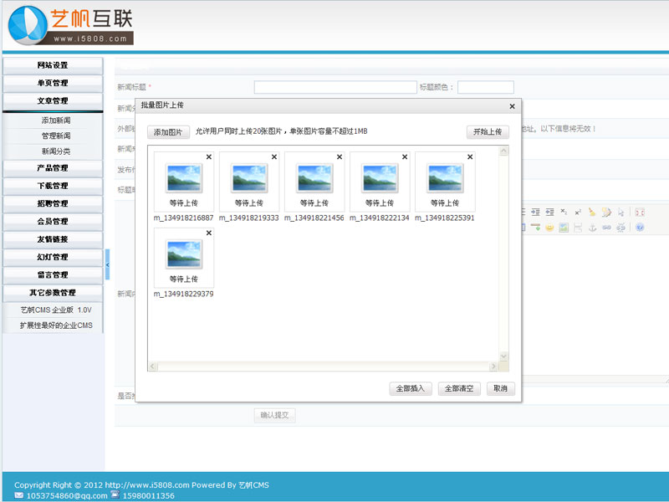The height and width of the screenshot is (502, 669).
Task: Expand the 产品管理 sidebar section
Action: (53, 168)
